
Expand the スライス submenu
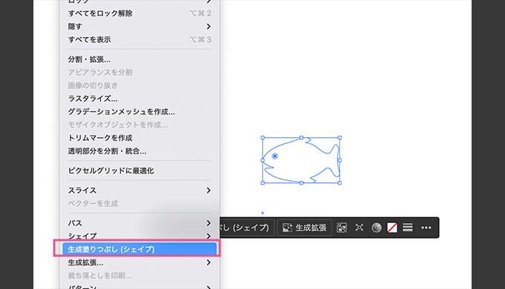point(140,190)
